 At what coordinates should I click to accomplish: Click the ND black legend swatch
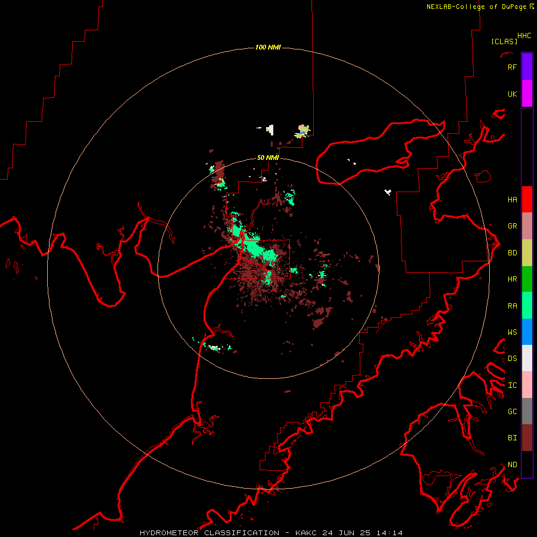coord(527,464)
